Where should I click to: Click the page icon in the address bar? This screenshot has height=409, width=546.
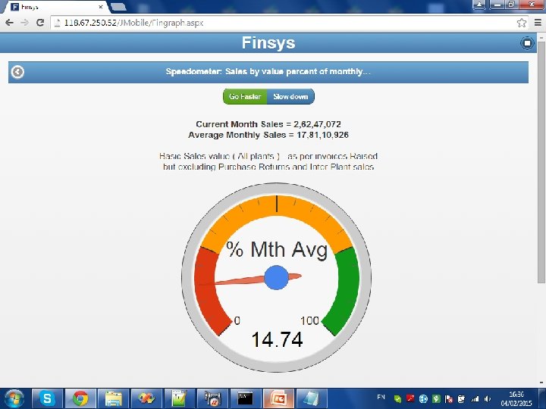pos(57,23)
